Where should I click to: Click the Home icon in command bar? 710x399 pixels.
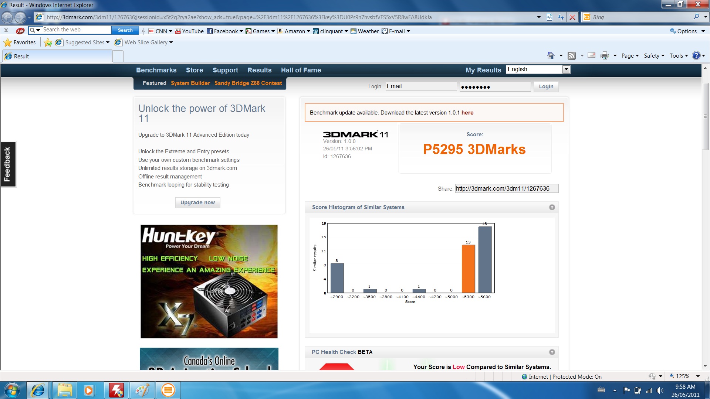(551, 55)
